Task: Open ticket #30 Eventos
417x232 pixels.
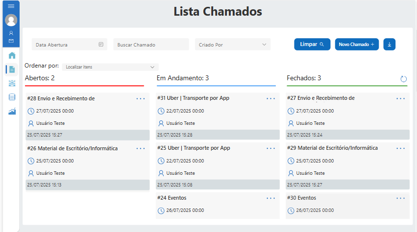Action: coord(301,198)
